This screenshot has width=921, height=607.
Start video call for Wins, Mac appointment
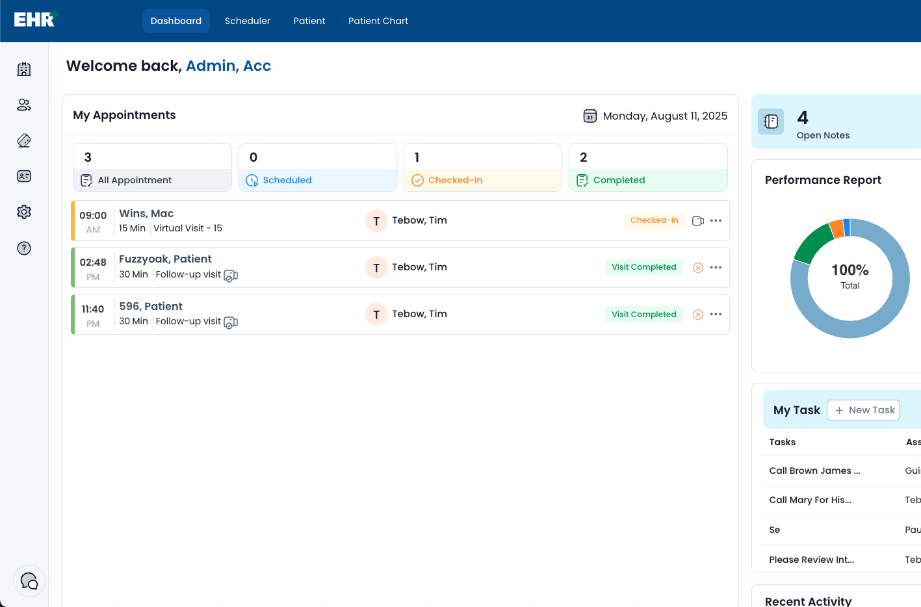pos(698,220)
